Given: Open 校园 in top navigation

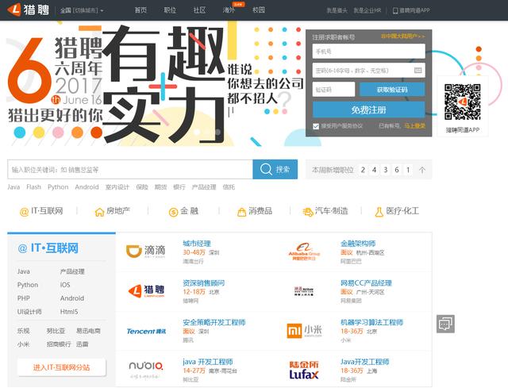Looking at the screenshot, I should pyautogui.click(x=259, y=10).
